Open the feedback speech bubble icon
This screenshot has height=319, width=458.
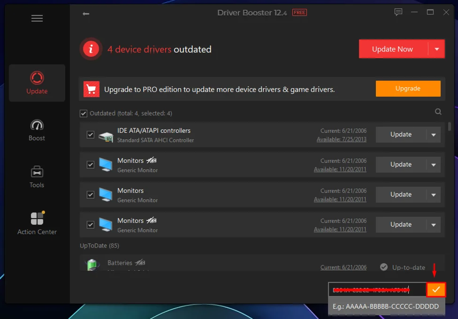398,12
